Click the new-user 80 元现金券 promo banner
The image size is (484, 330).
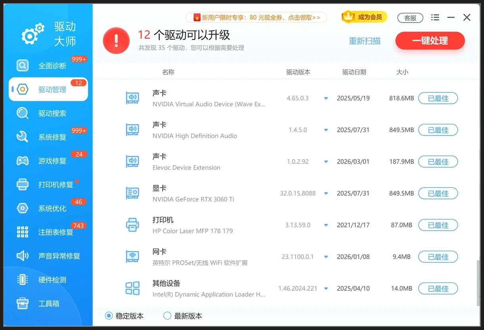point(256,17)
